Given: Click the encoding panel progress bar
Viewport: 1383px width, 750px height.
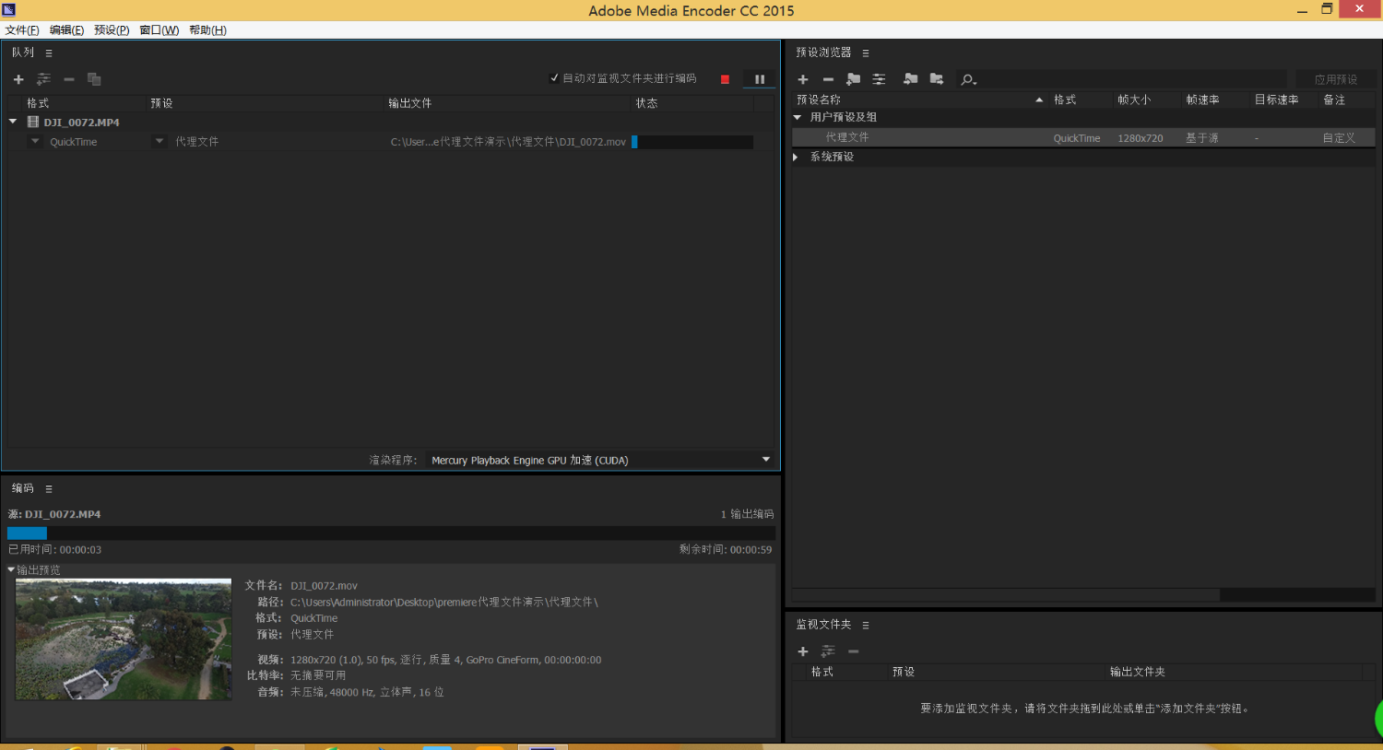Looking at the screenshot, I should (x=391, y=533).
